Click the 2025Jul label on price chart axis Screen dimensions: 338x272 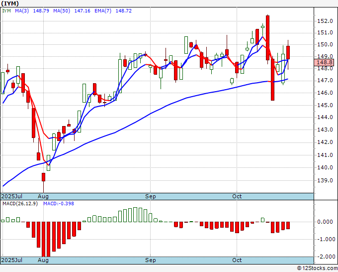click(x=12, y=196)
